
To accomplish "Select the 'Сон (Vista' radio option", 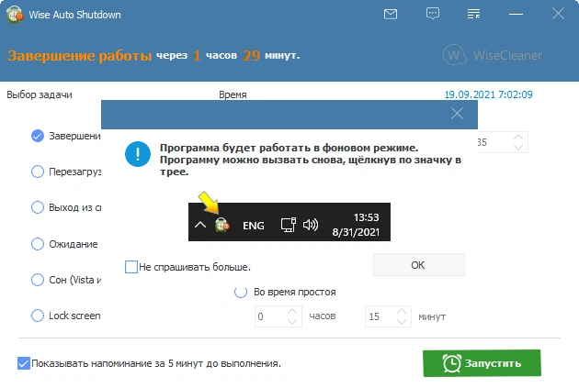I will [38, 280].
